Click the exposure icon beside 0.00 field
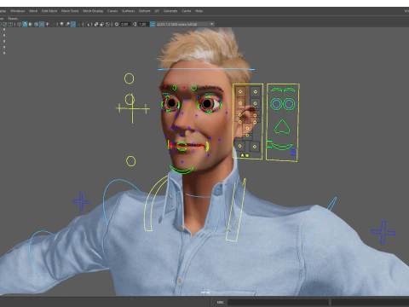The image size is (409, 307). (x=117, y=24)
